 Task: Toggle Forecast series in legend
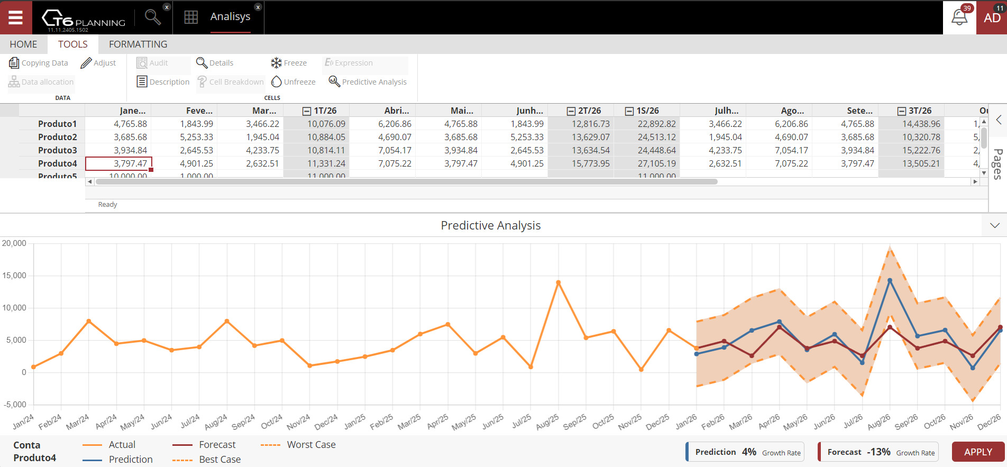point(204,445)
